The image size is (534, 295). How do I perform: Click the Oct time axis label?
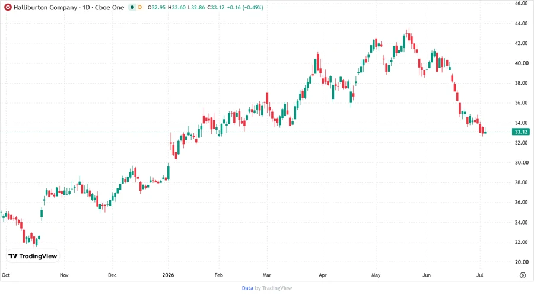[x=6, y=275]
